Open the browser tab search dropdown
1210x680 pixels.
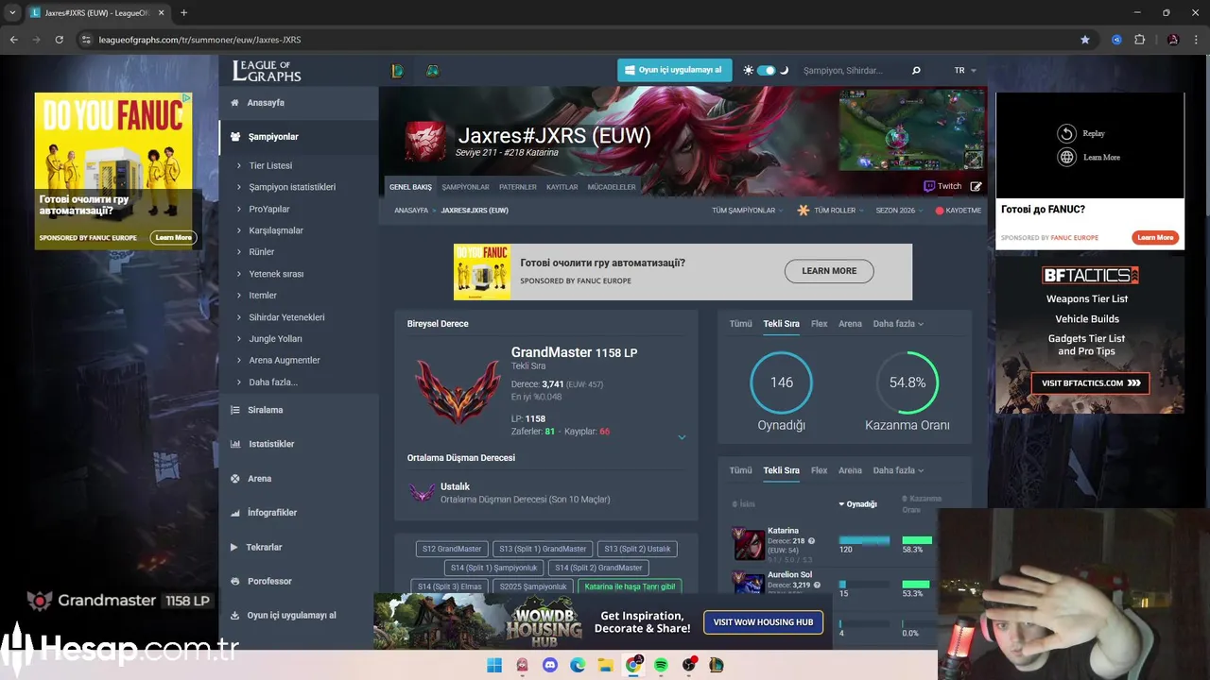pyautogui.click(x=12, y=12)
